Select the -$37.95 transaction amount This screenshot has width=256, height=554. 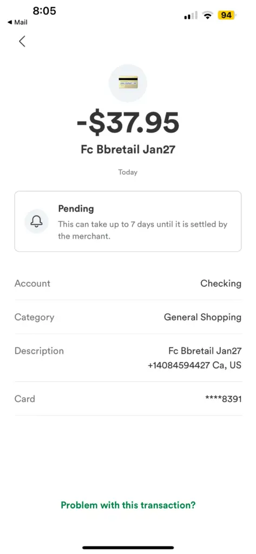coord(128,123)
